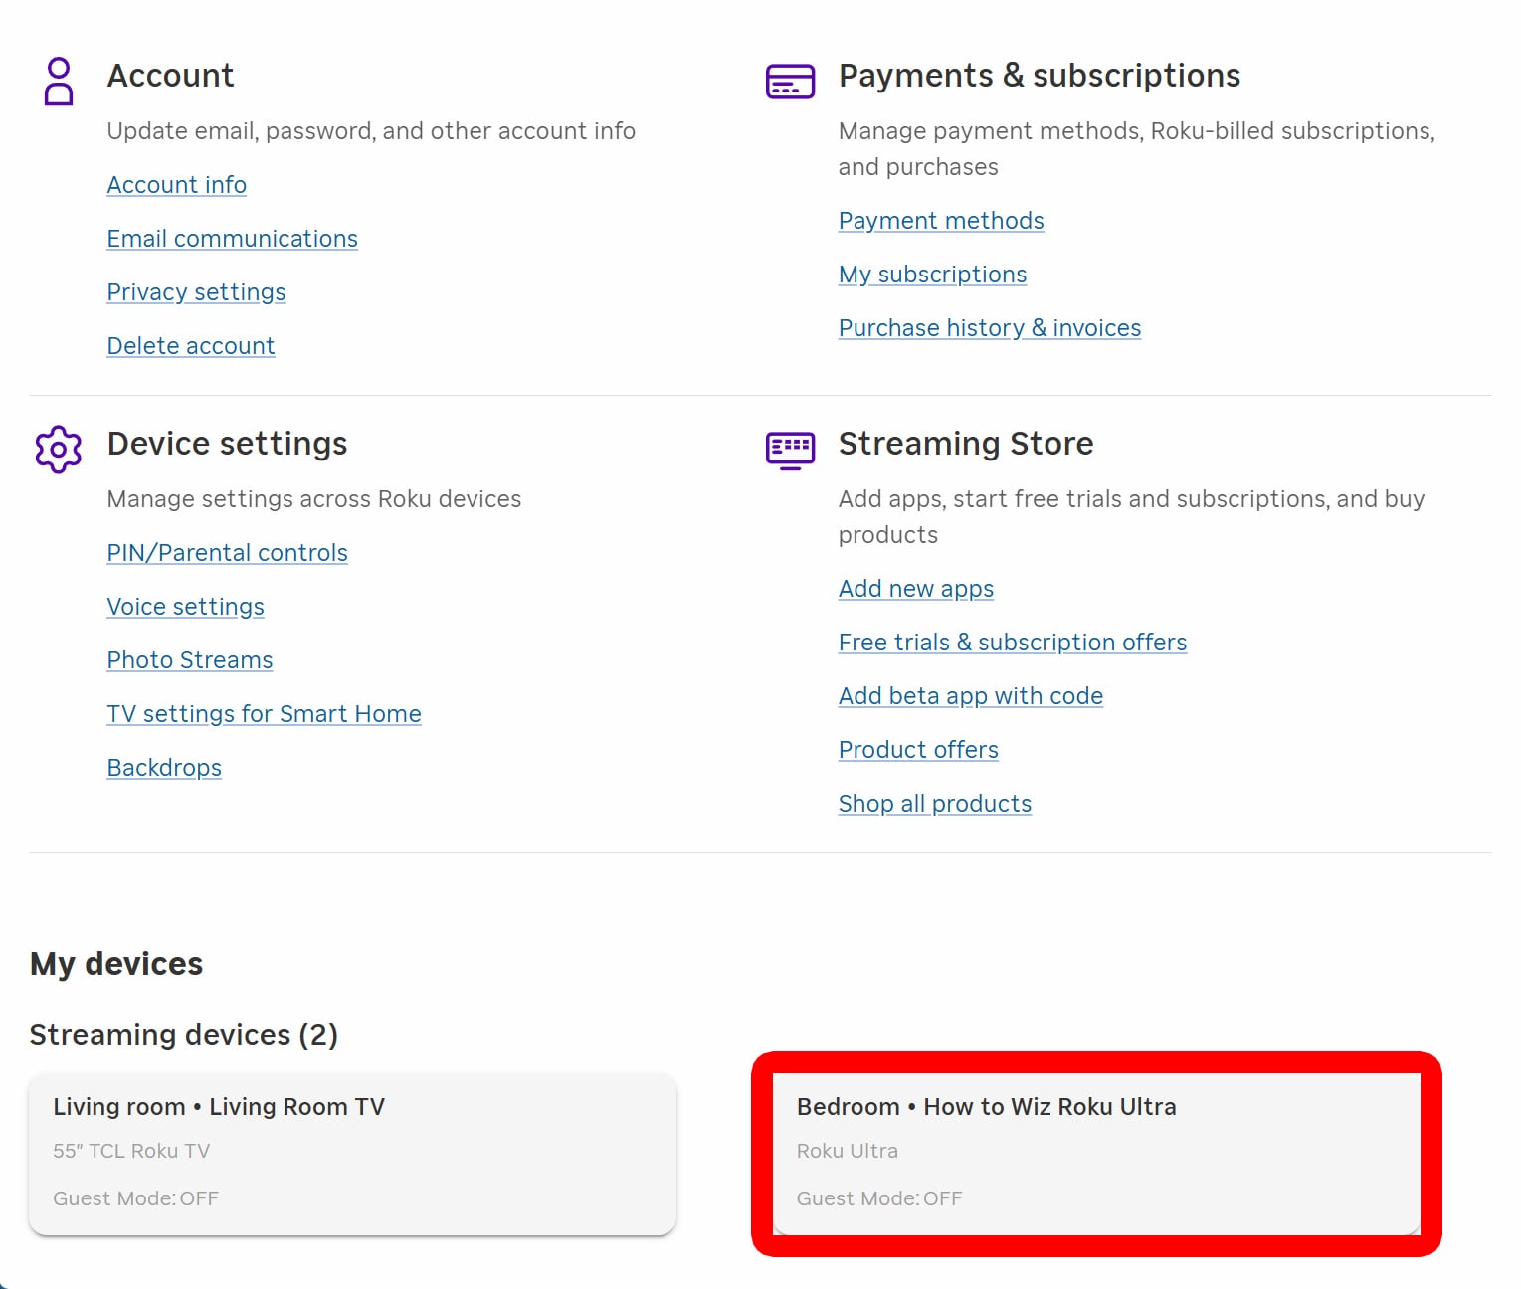Open Free trials & subscription offers
Image resolution: width=1521 pixels, height=1289 pixels.
pos(1012,643)
